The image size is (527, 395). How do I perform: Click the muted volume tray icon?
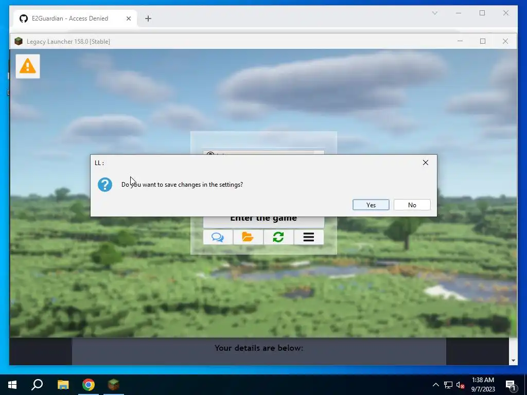click(461, 385)
